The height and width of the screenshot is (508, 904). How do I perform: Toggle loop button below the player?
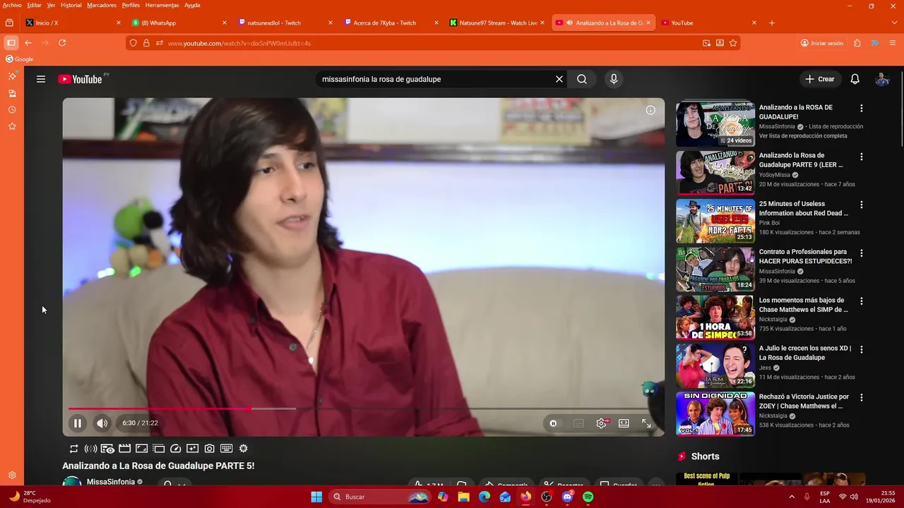pos(73,449)
